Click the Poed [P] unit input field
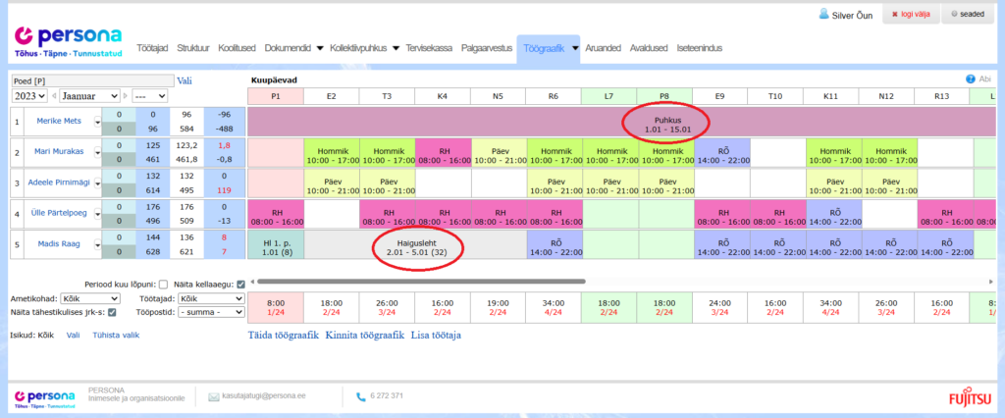 coord(90,80)
